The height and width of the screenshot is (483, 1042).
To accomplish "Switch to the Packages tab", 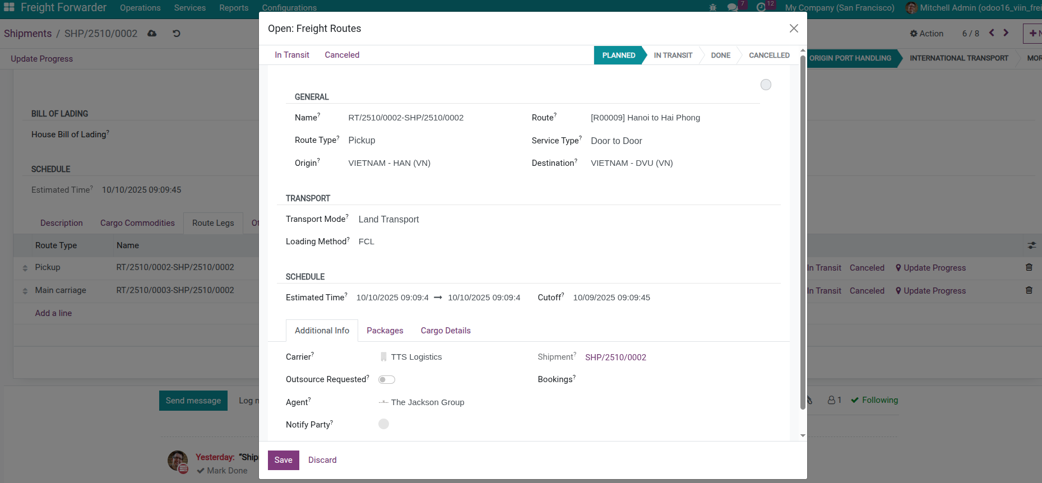I will (385, 331).
